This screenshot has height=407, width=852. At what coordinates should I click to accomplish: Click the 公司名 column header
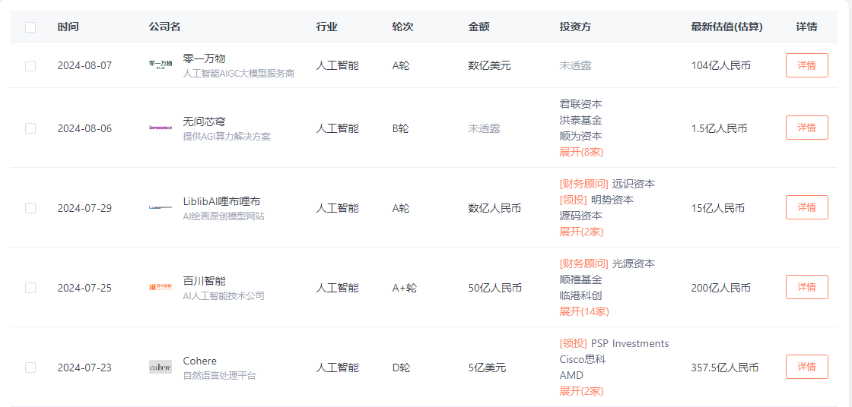164,27
